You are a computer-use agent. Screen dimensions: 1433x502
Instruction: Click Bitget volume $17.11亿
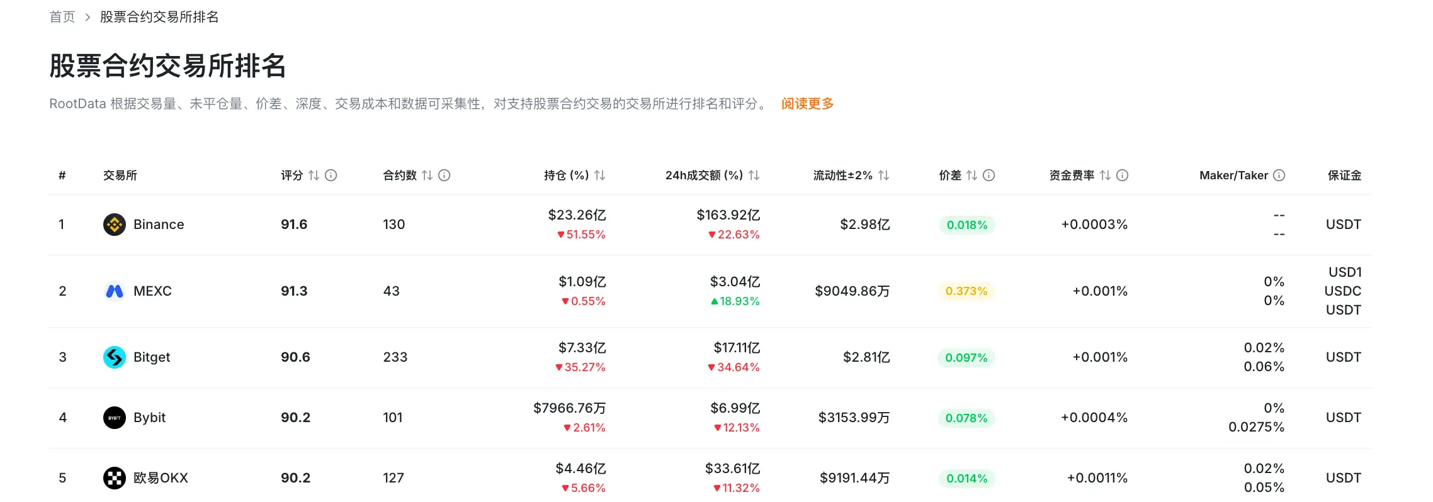[737, 348]
